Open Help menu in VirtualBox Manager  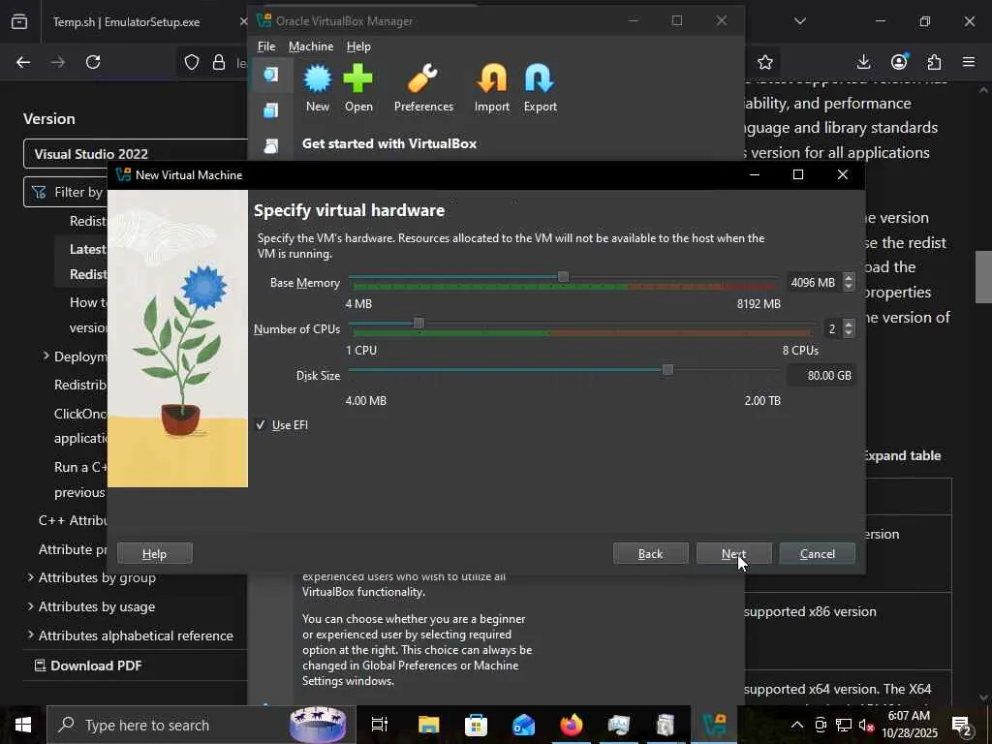(358, 46)
